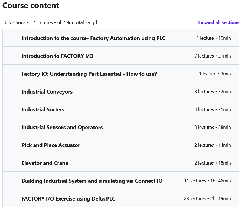Viewport: 241px width, 210px height.
Task: Click the 3 lectures • 38min label
Action: [213, 127]
